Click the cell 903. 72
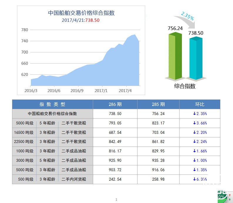Image resolution: width=233 pixels, height=203 pixels. tap(115, 170)
